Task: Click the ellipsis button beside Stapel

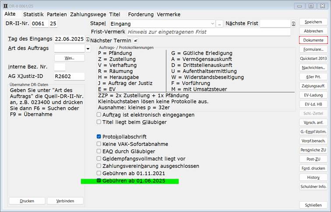Action: (x=219, y=24)
